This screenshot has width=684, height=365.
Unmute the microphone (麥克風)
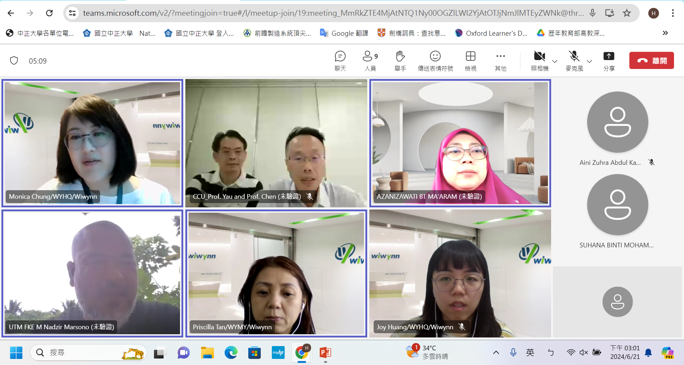tap(574, 60)
